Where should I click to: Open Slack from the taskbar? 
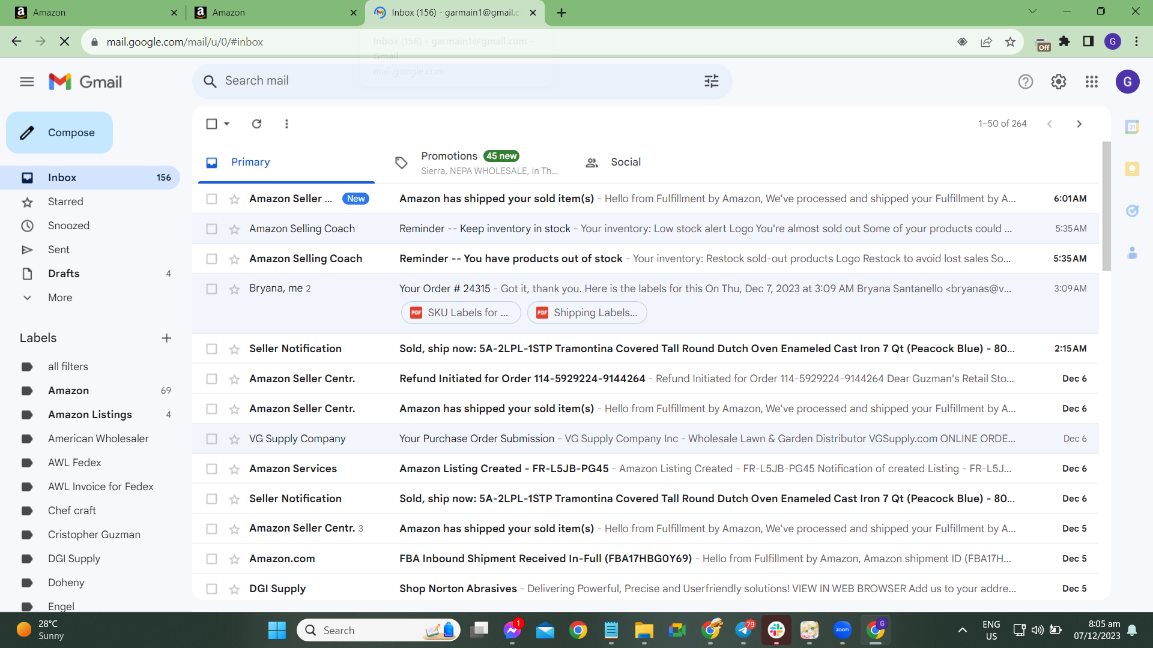pyautogui.click(x=776, y=630)
